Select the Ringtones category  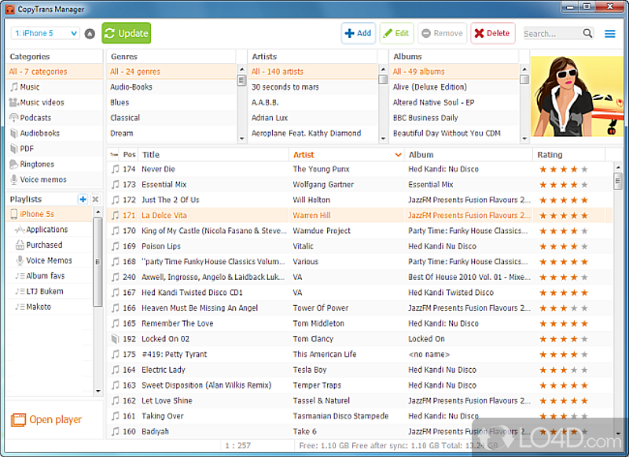(x=54, y=164)
